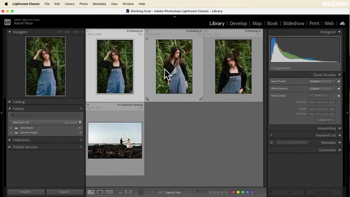Expand the Sample Images folder
Screen dimensions: 350x197
tap(11, 133)
